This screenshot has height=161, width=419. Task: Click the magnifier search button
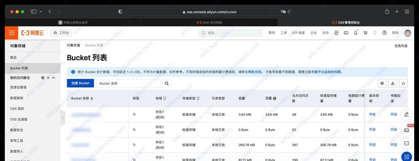167,83
